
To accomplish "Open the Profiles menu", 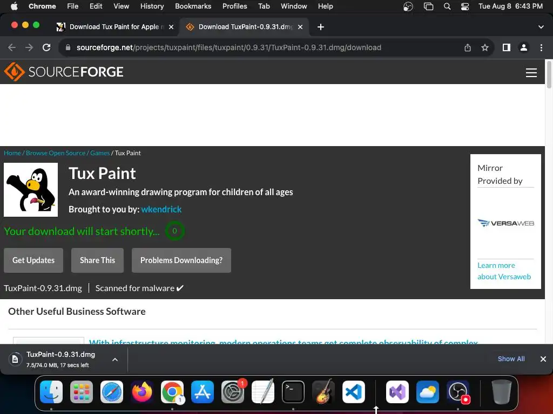I will pyautogui.click(x=234, y=6).
